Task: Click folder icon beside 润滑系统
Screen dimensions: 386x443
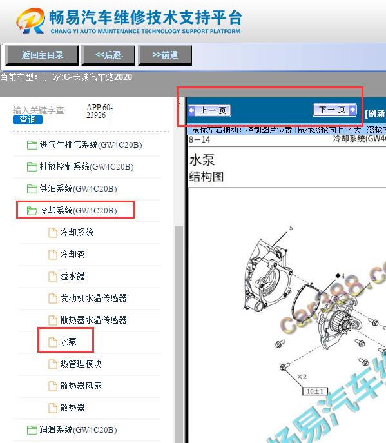Action: click(32, 430)
